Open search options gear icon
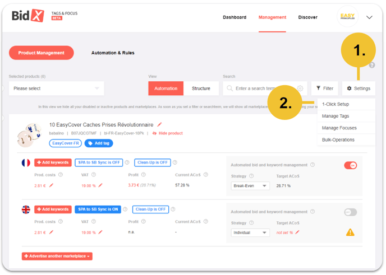 (300, 88)
